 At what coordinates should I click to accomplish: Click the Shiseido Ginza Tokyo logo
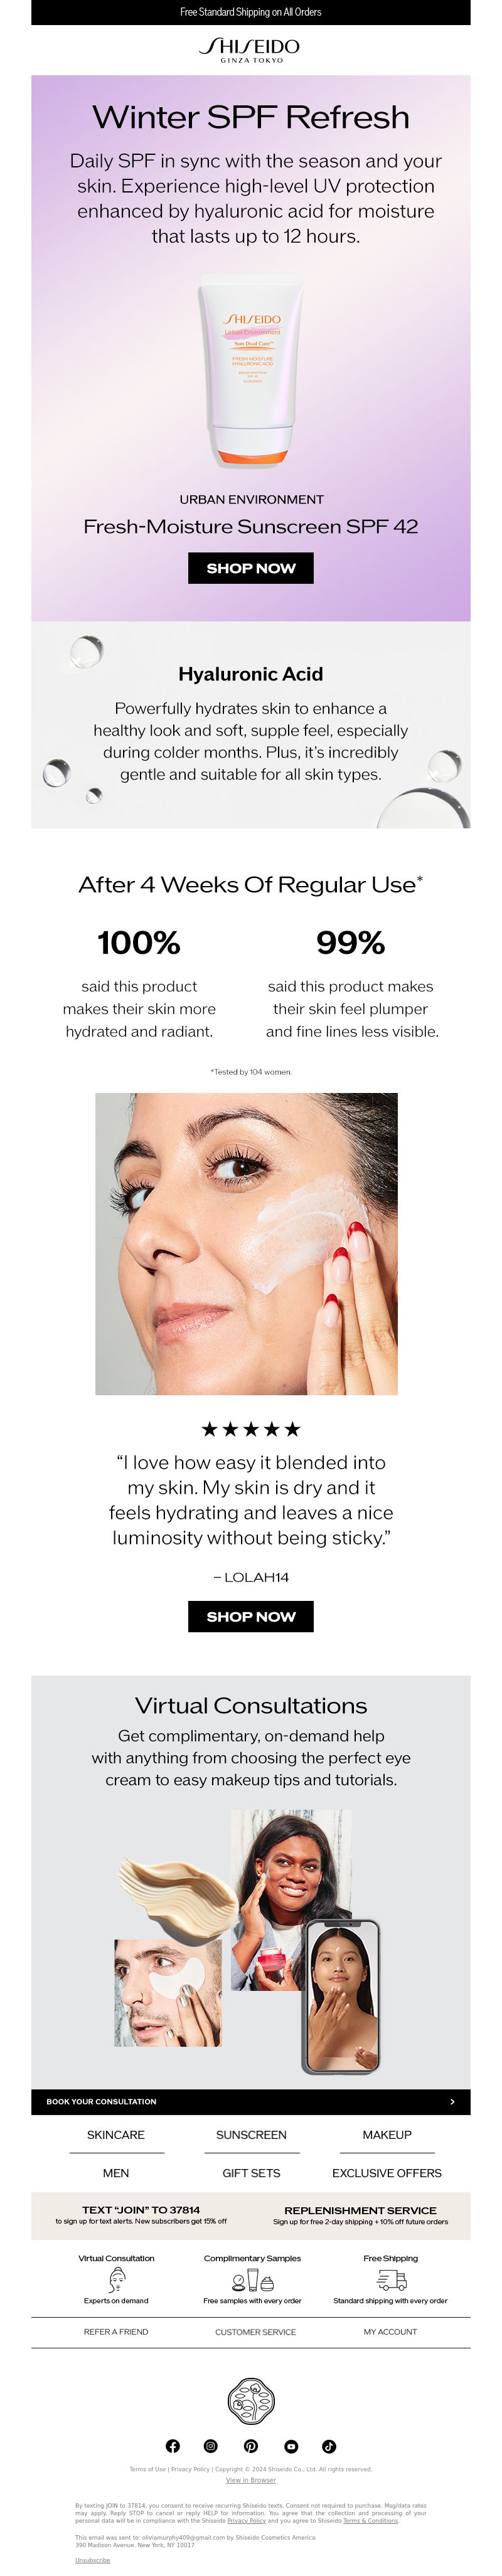[x=251, y=50]
